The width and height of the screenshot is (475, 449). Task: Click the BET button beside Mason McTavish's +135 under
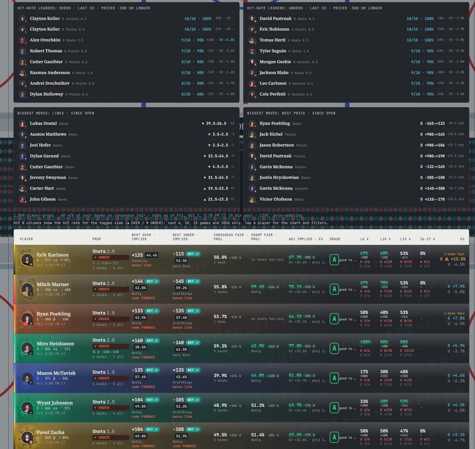click(194, 370)
